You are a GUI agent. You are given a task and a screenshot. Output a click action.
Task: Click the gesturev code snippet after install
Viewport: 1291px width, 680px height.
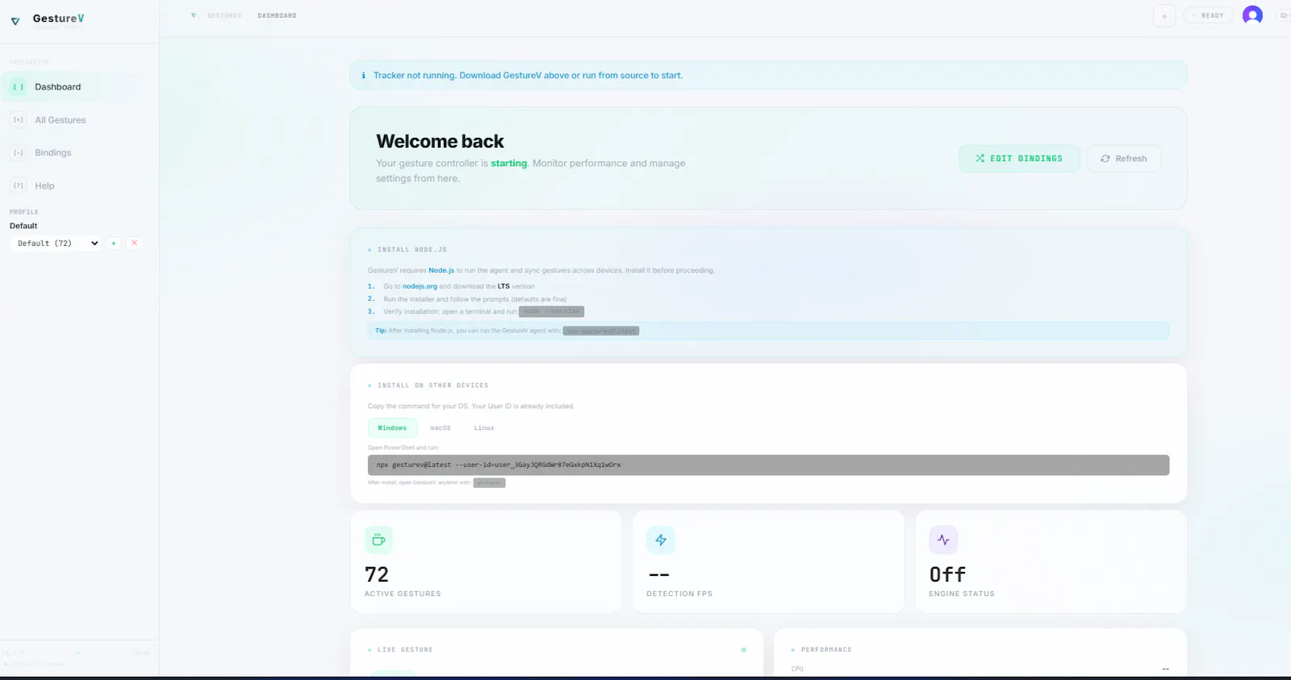(x=489, y=482)
